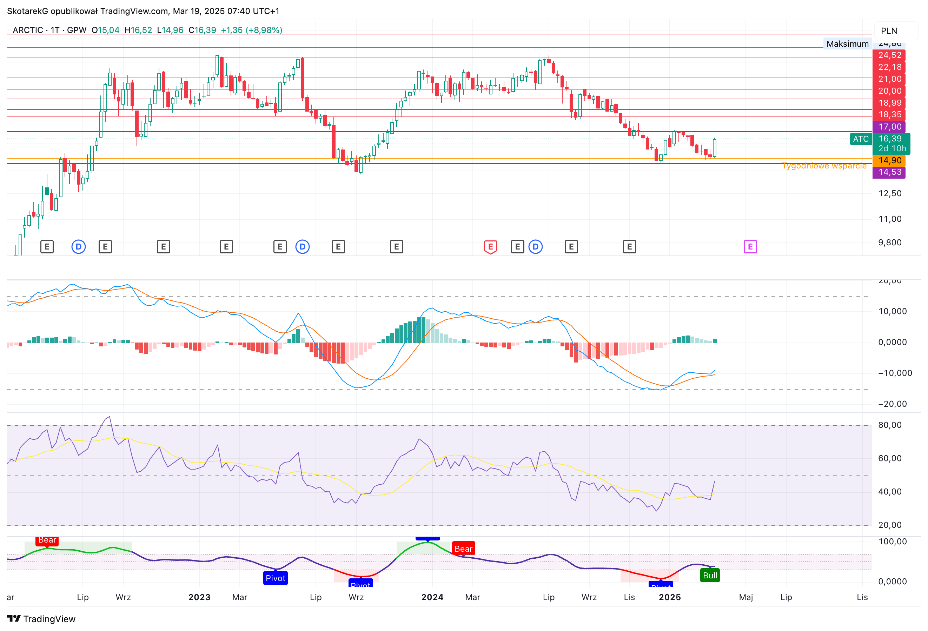
Task: Open the black E marker beside the 2024 D marker
Action: point(517,247)
